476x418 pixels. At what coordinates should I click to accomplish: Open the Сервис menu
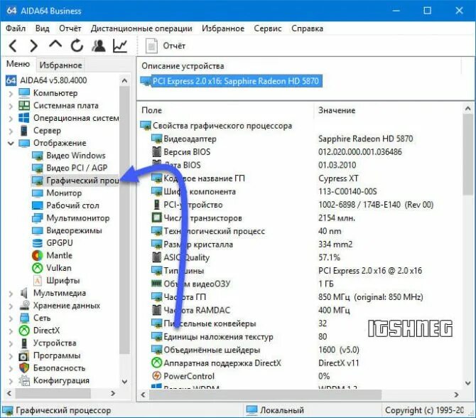coord(268,28)
